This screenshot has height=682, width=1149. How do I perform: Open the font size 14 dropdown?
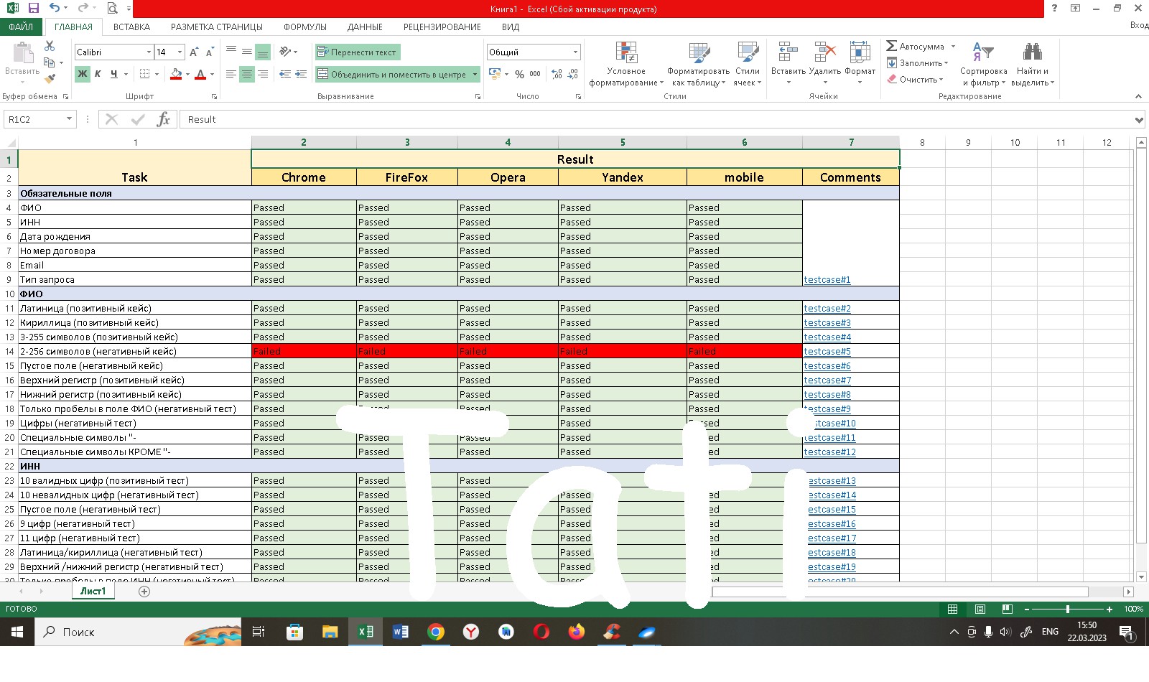[180, 52]
